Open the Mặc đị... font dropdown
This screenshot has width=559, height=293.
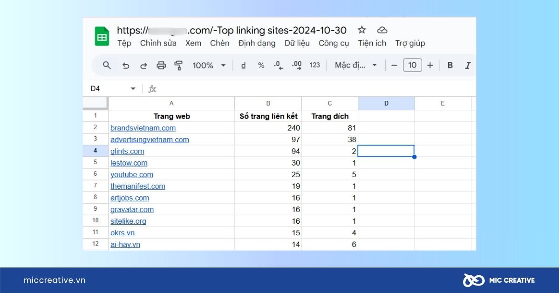coord(356,66)
